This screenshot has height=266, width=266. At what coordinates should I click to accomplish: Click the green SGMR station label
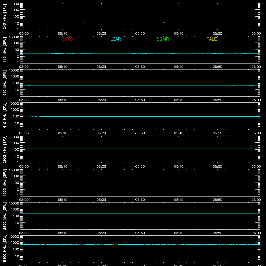pyautogui.click(x=163, y=39)
